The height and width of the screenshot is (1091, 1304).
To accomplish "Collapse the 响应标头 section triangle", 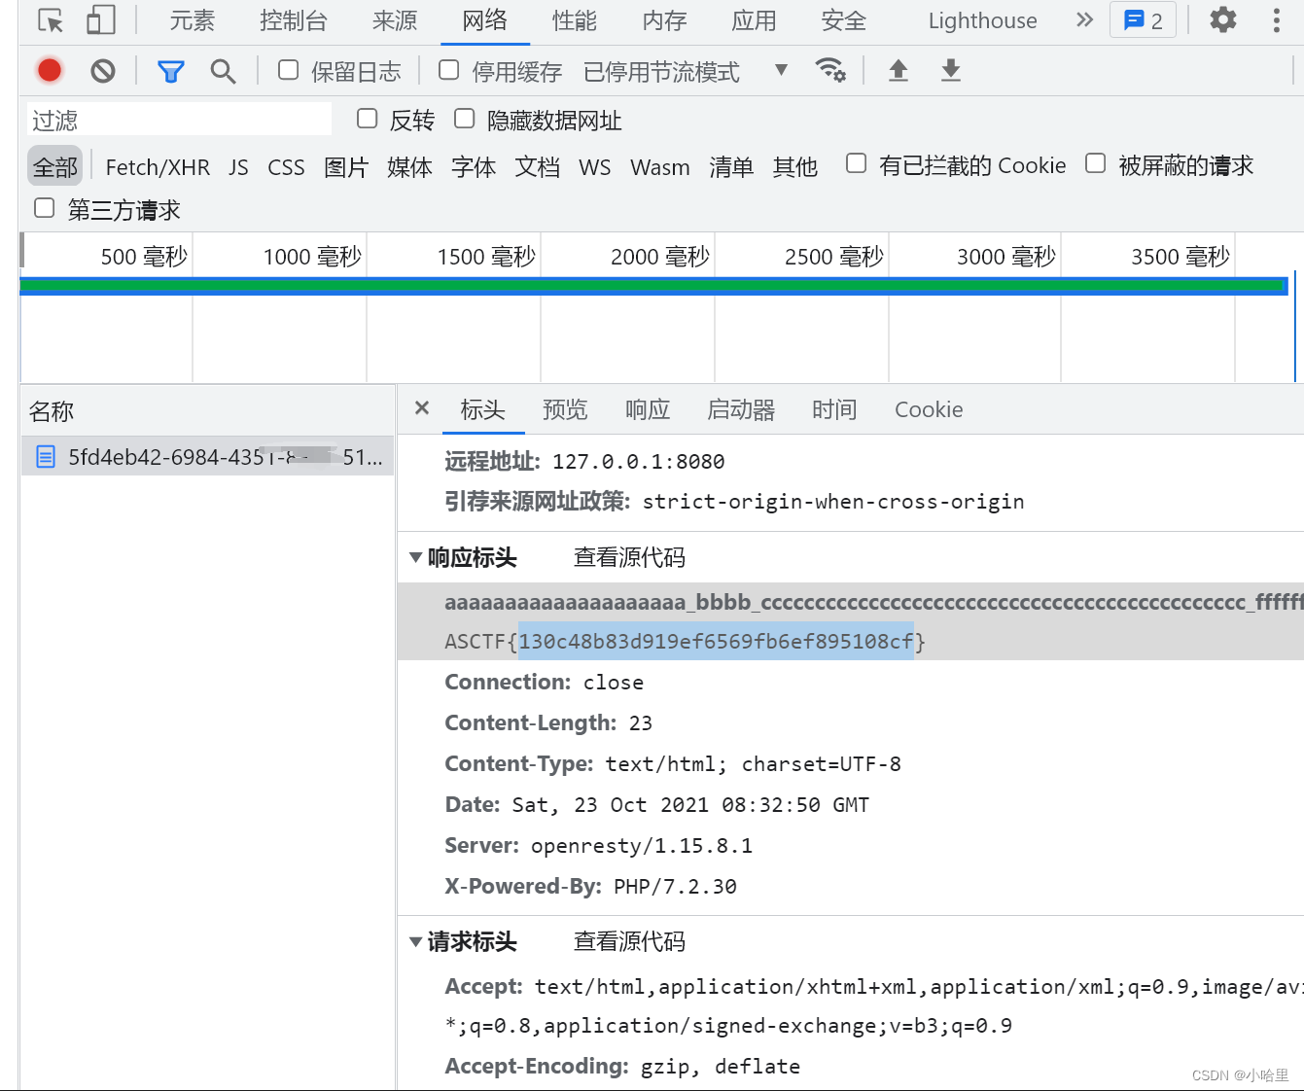I will (415, 558).
